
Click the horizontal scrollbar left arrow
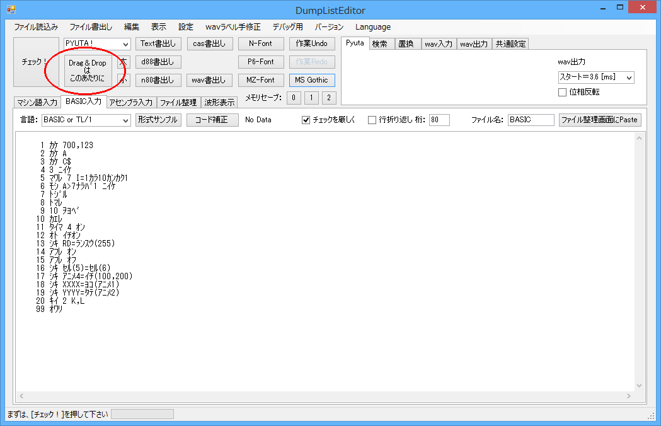pos(21,396)
